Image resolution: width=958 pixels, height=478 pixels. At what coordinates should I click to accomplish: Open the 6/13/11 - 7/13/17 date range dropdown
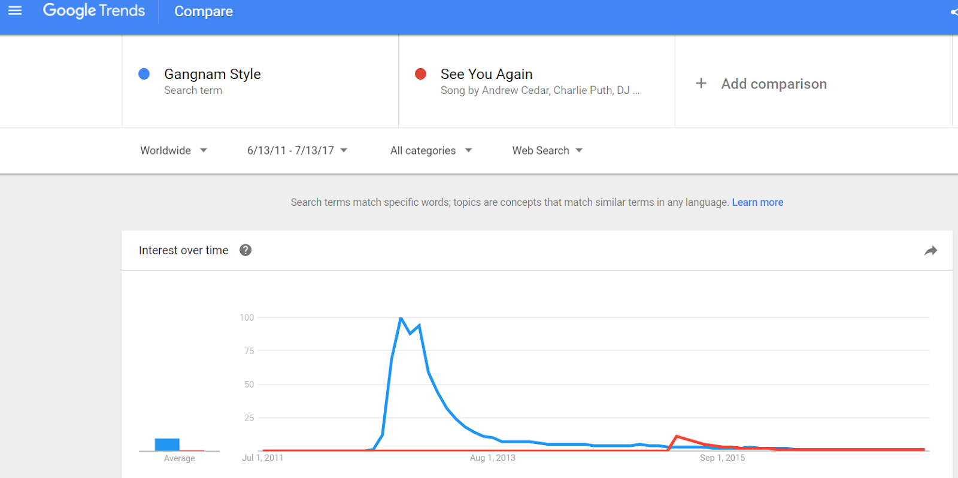[297, 150]
